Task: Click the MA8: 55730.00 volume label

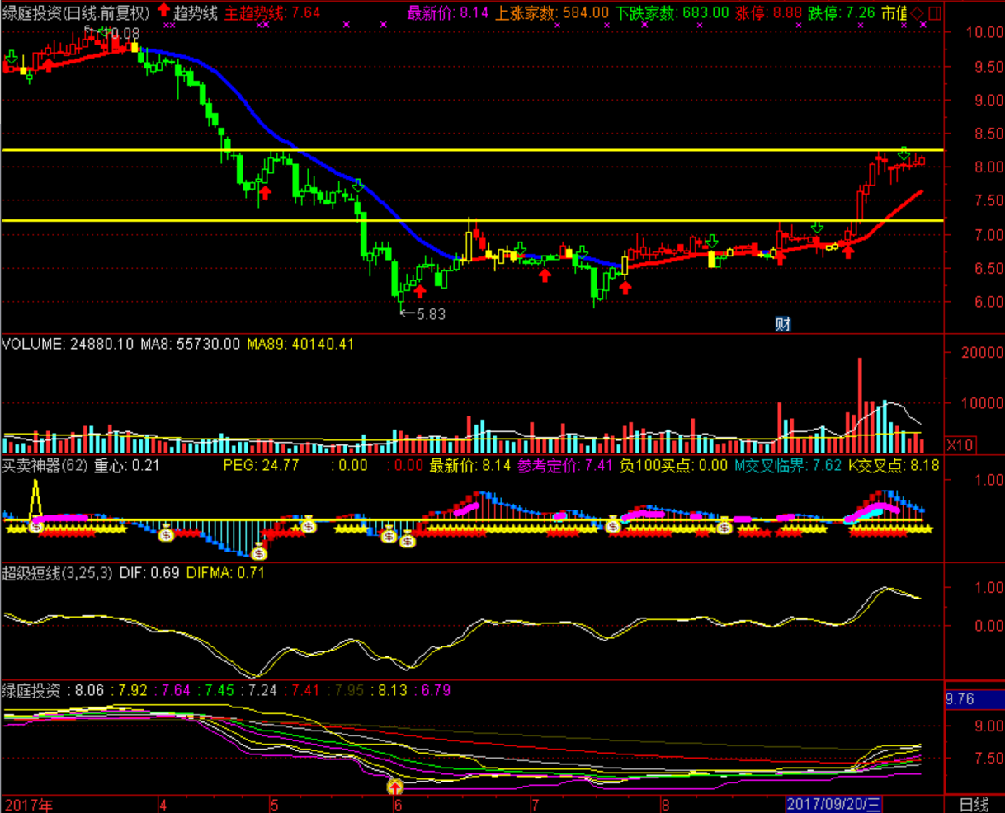Action: pos(189,344)
